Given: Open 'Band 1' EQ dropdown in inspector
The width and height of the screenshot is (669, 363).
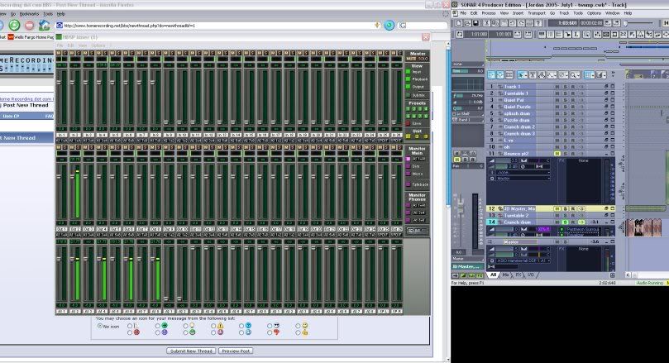Looking at the screenshot, I should tap(468, 120).
